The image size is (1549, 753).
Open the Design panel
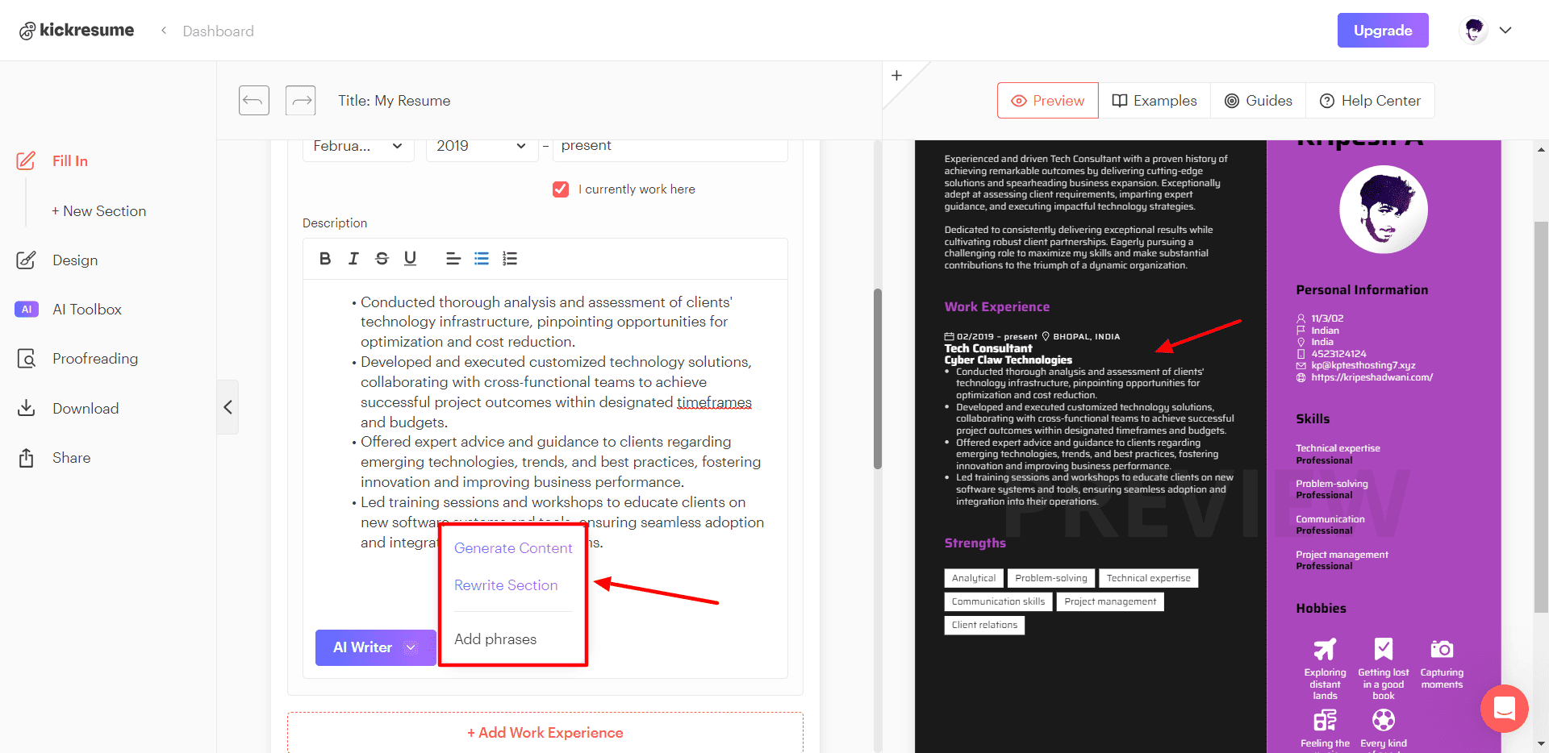pos(75,260)
